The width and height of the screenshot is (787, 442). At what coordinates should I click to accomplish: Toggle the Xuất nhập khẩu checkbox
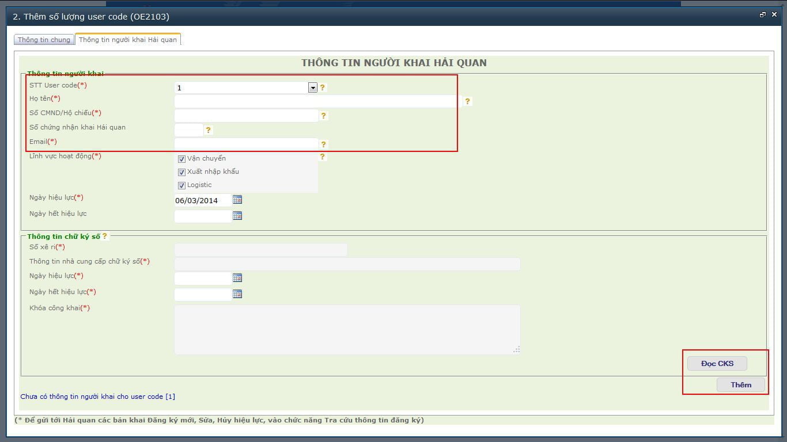pos(181,172)
